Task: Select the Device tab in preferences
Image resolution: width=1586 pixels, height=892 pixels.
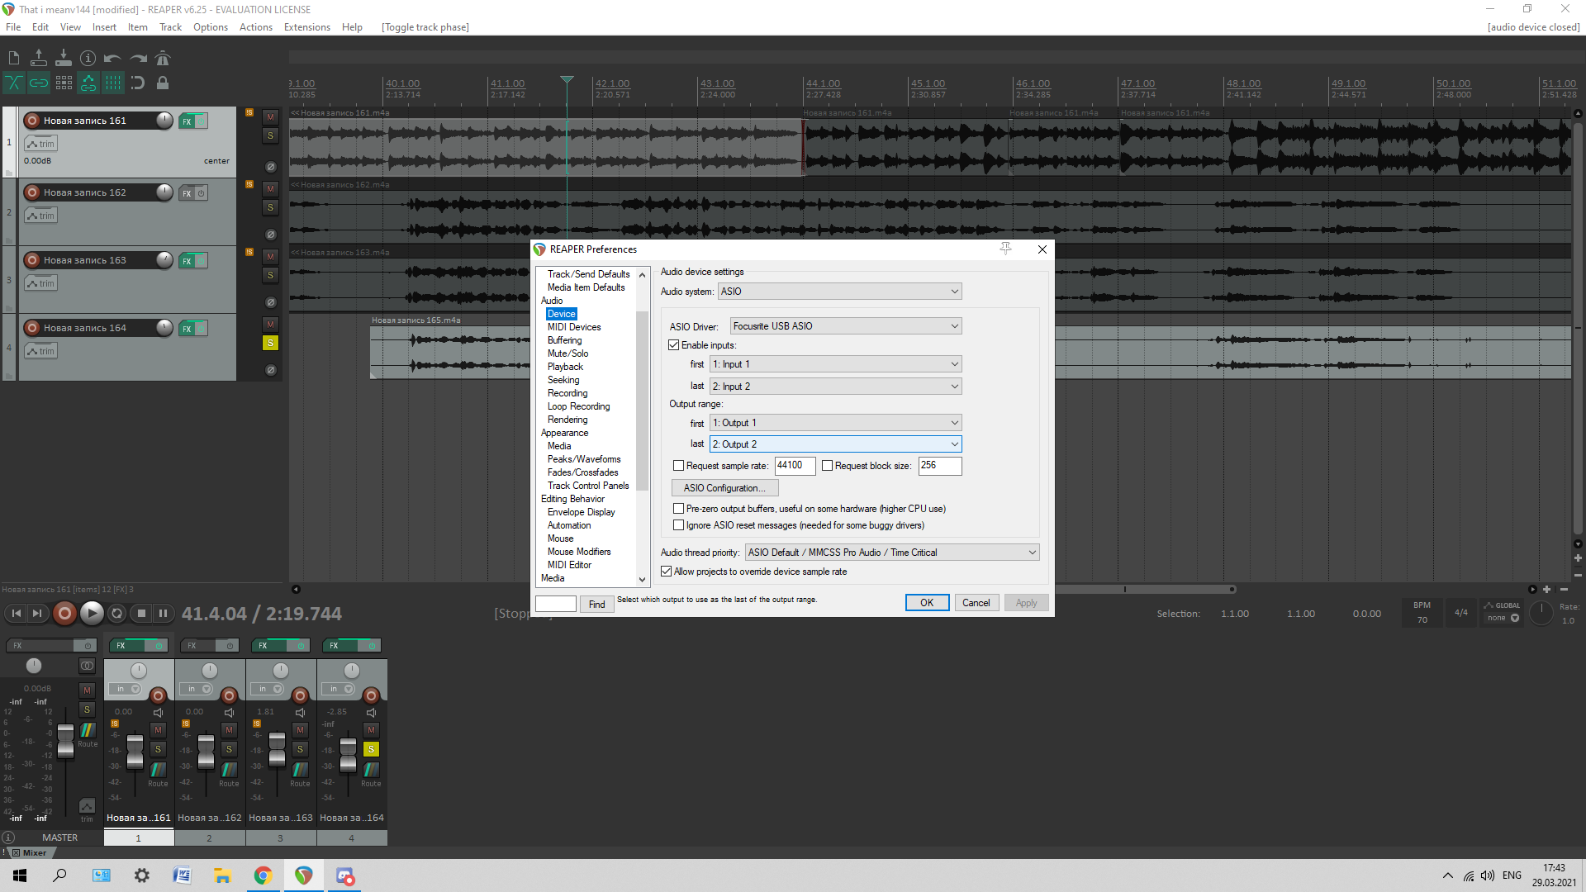Action: point(560,314)
